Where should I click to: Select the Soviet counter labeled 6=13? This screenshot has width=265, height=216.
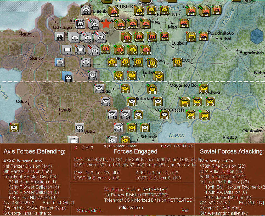152,37
